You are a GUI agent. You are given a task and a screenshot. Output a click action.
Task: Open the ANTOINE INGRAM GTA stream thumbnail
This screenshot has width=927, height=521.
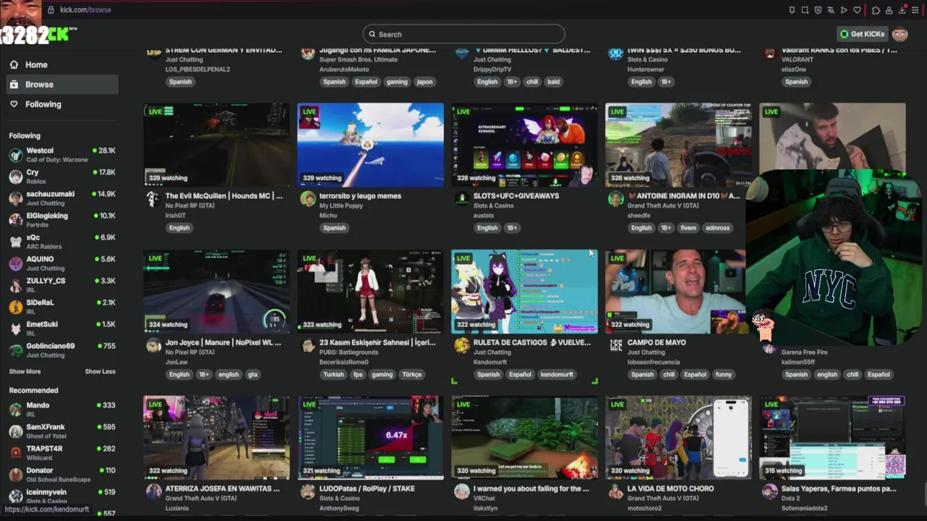(679, 145)
